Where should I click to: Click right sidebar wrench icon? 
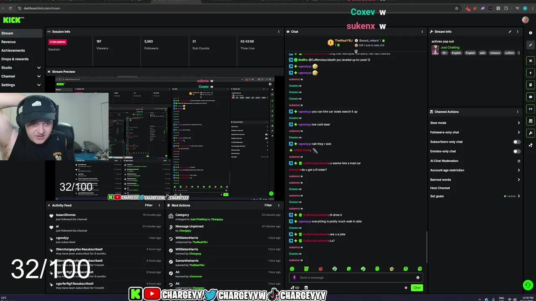531,133
